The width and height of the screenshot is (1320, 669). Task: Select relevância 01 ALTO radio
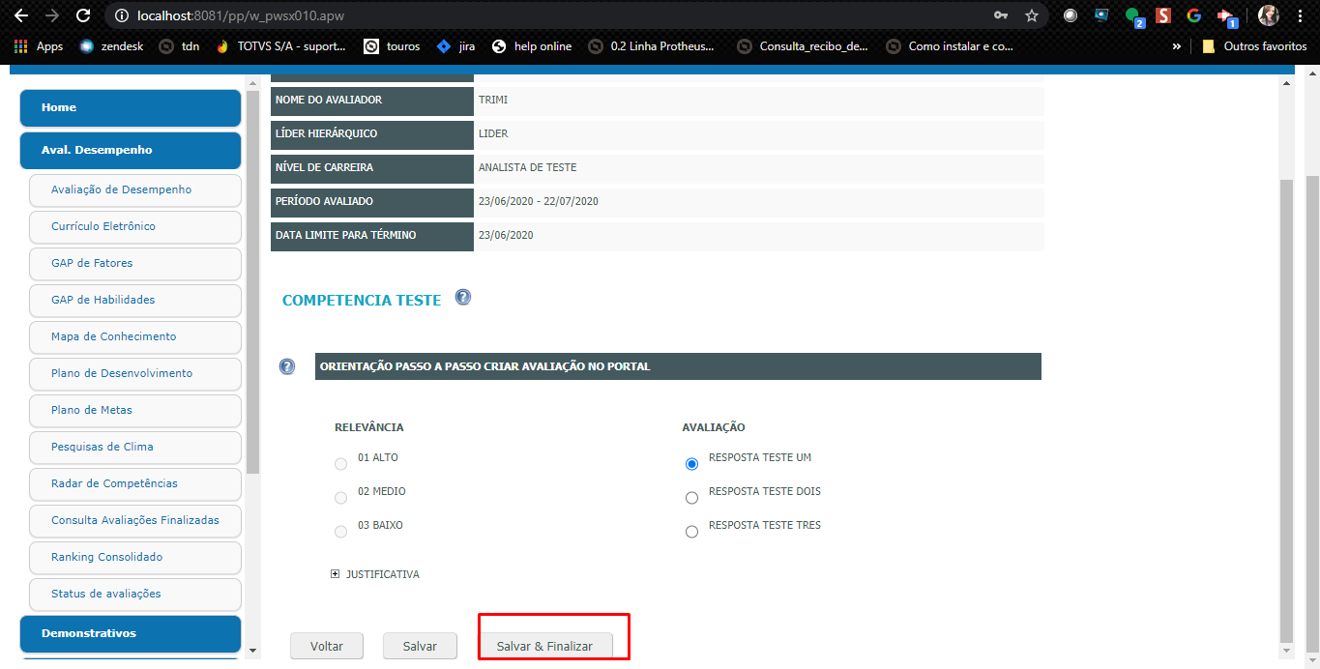[x=340, y=464]
